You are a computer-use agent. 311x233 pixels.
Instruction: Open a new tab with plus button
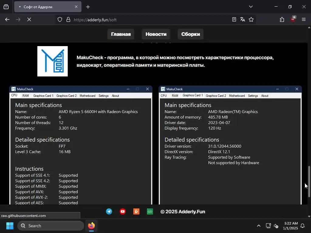[x=88, y=7]
